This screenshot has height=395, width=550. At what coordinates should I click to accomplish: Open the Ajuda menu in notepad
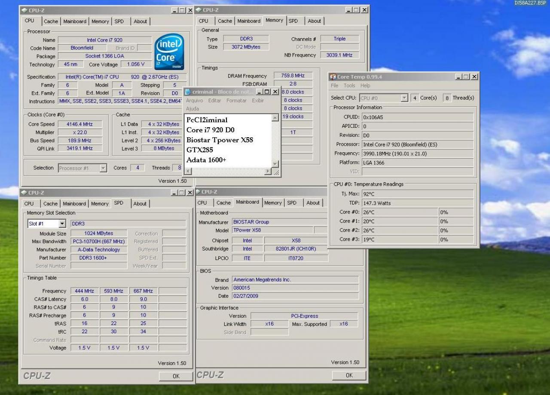192,109
